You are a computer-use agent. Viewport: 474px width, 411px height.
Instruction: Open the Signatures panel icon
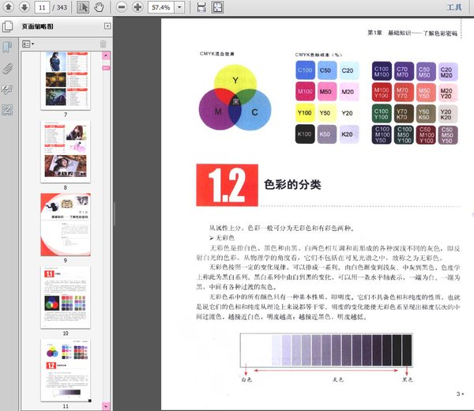7,89
